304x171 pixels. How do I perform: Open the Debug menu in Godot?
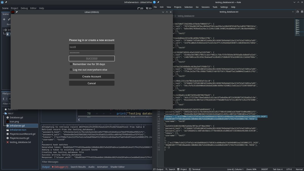point(24,8)
